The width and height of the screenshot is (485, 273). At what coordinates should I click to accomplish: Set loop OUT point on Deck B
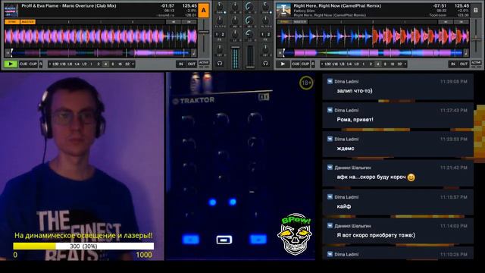(x=464, y=64)
